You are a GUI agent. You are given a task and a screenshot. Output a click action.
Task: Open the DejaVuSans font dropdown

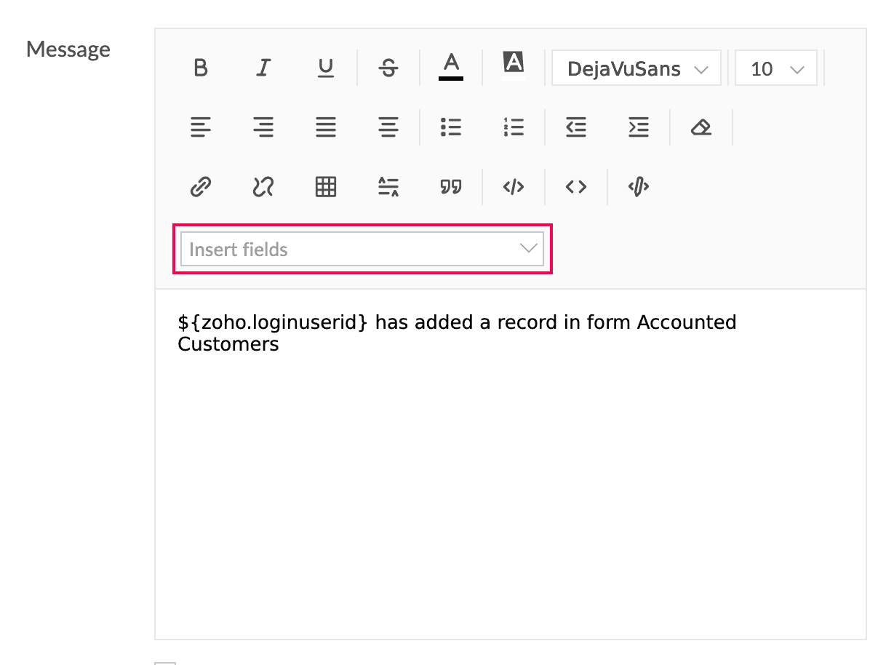tap(636, 68)
